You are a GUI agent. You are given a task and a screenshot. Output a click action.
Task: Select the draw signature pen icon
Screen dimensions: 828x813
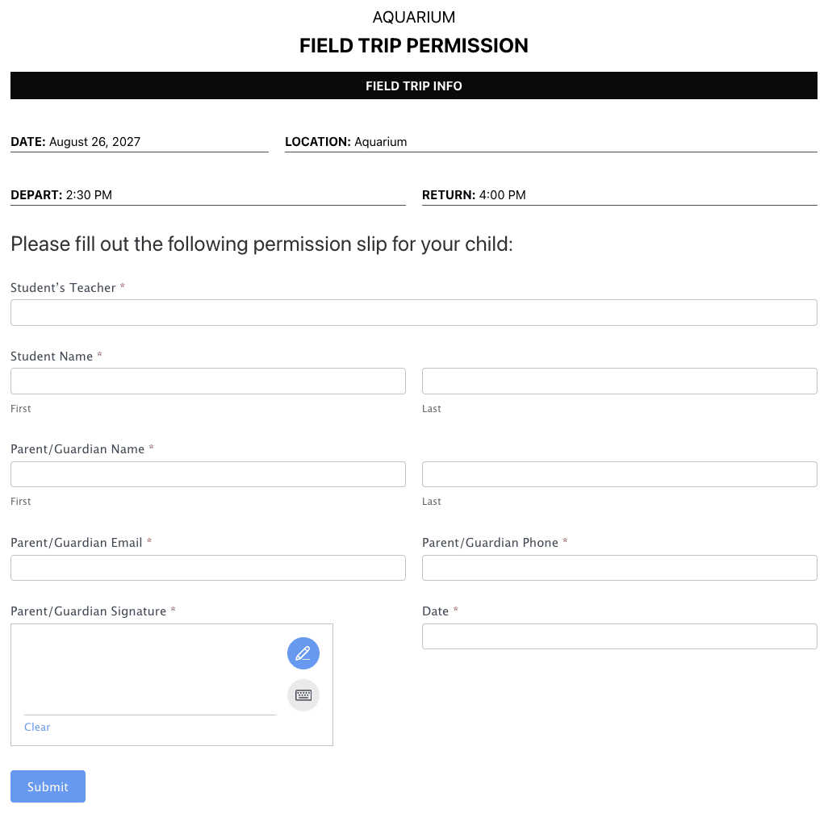[303, 653]
